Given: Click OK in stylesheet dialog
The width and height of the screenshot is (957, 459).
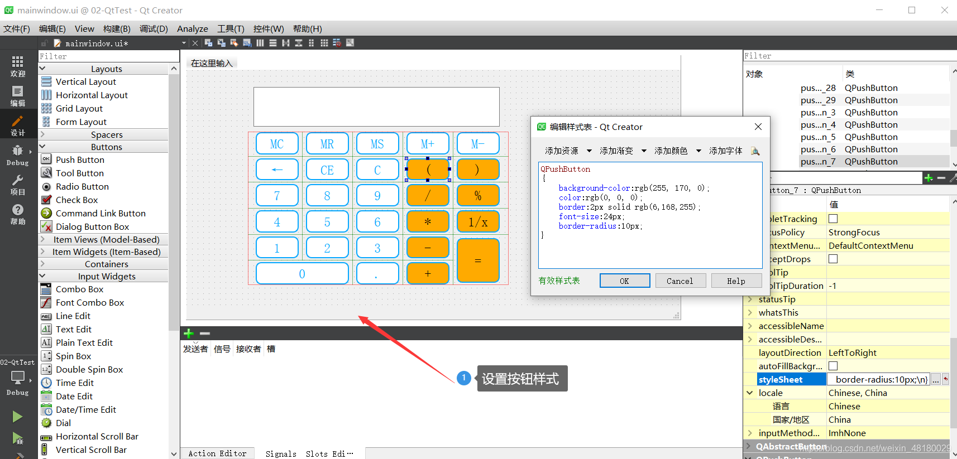Looking at the screenshot, I should pyautogui.click(x=625, y=281).
